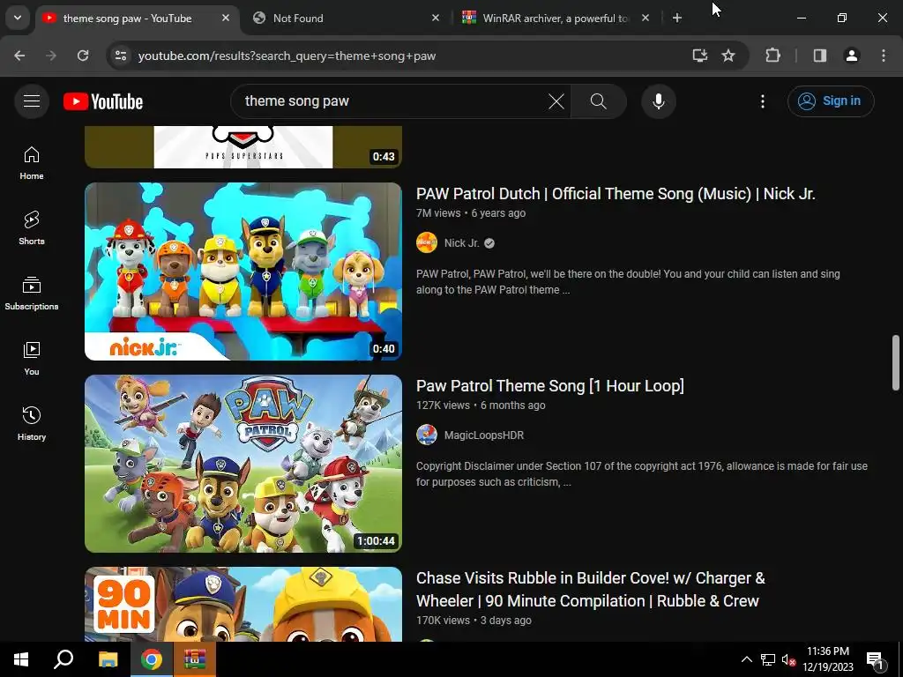Screen dimensions: 903x677
Task: Click the Nick Jr. channel avatar
Action: (427, 243)
